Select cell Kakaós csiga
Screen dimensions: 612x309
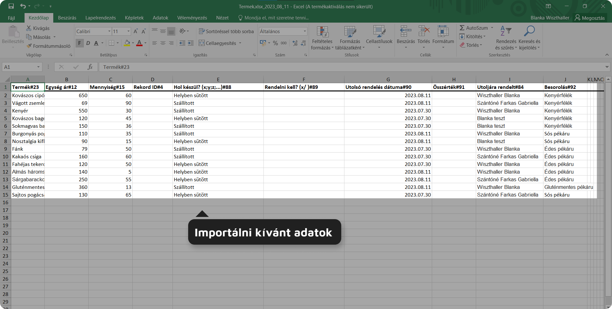28,156
